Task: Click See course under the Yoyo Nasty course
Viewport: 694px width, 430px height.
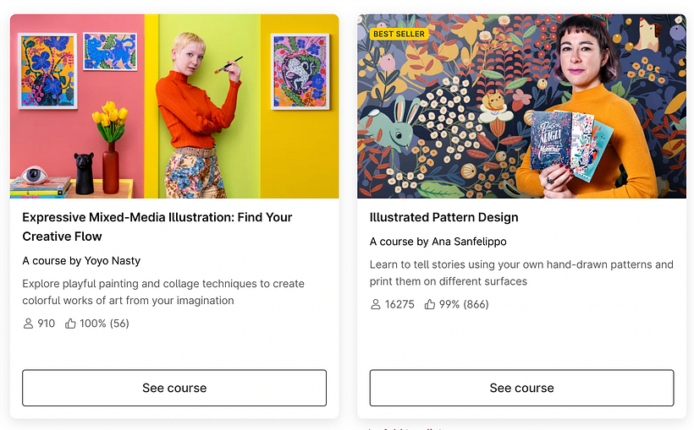Action: 174,388
